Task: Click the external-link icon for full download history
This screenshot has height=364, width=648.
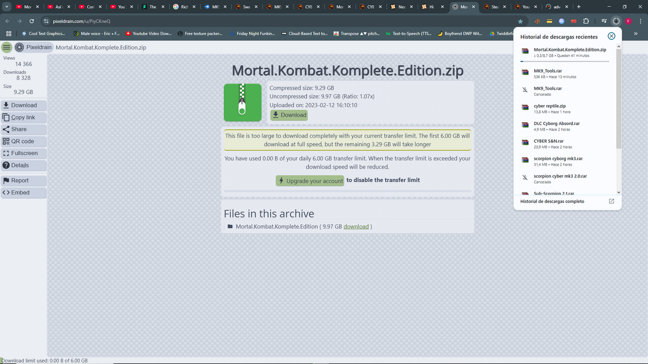Action: (x=611, y=201)
